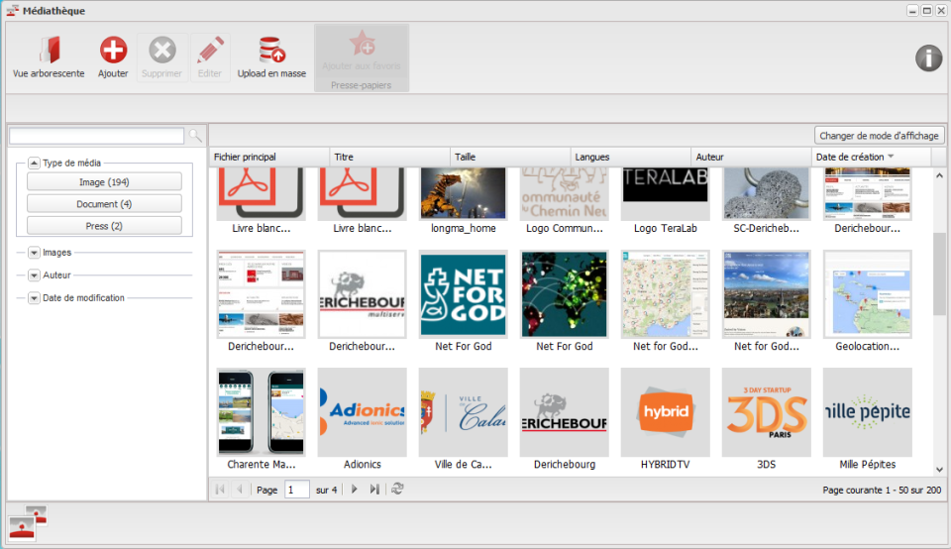This screenshot has width=951, height=549.
Task: Expand the Date de modification section
Action: (x=34, y=298)
